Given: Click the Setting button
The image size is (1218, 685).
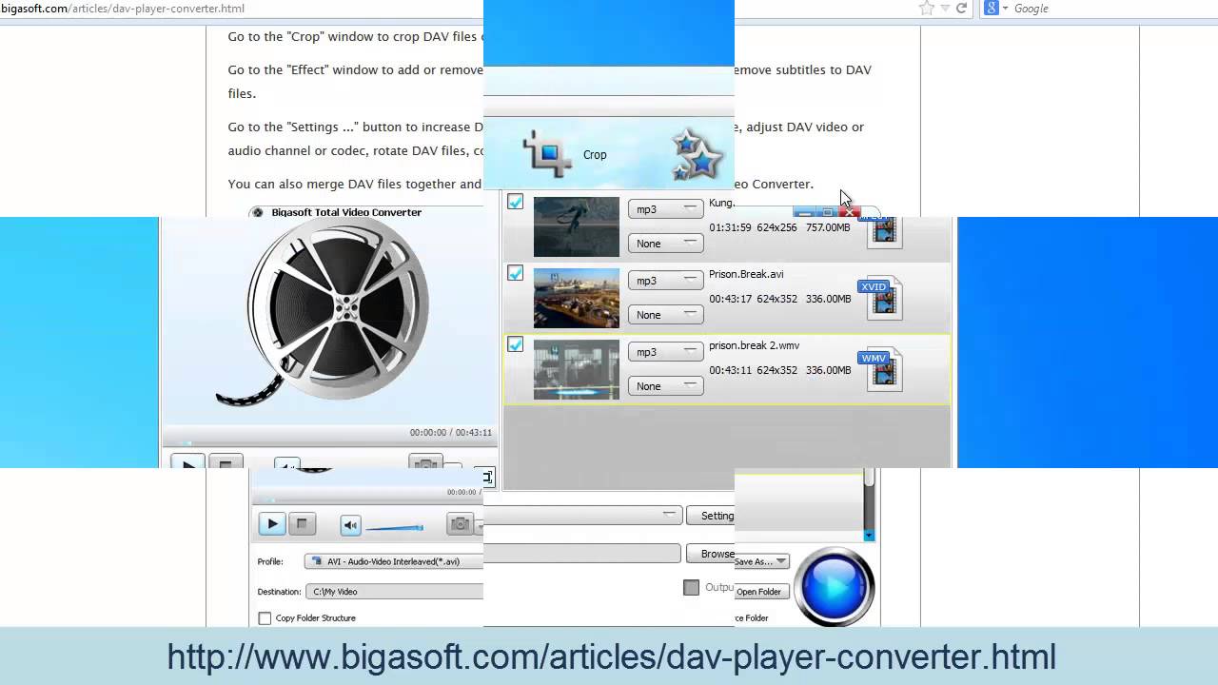Looking at the screenshot, I should 712,516.
